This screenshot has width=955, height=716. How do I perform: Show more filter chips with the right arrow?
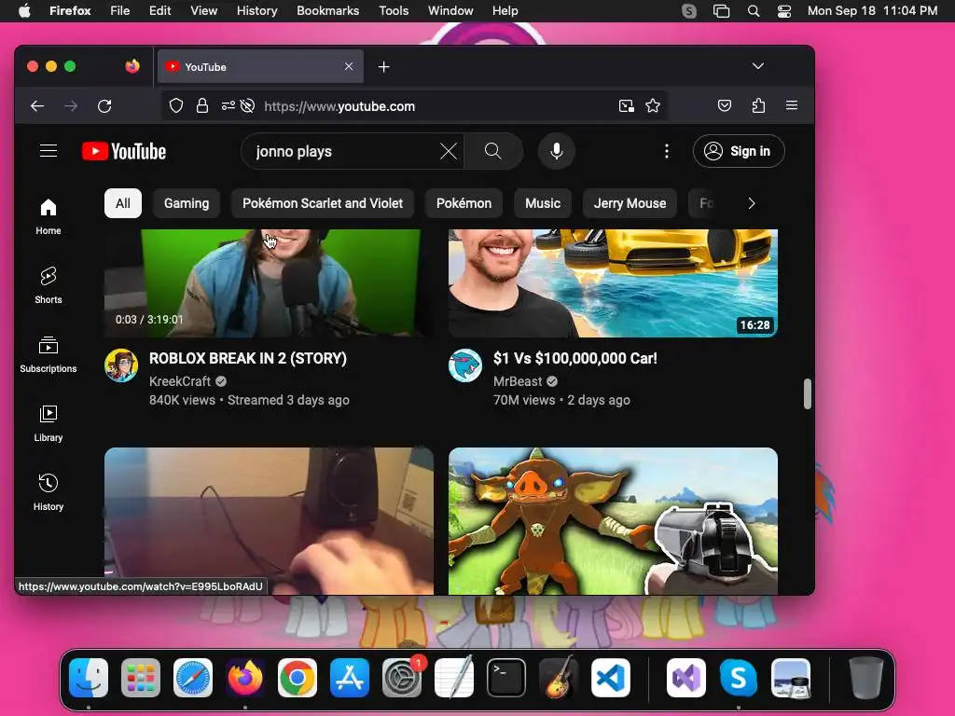752,203
